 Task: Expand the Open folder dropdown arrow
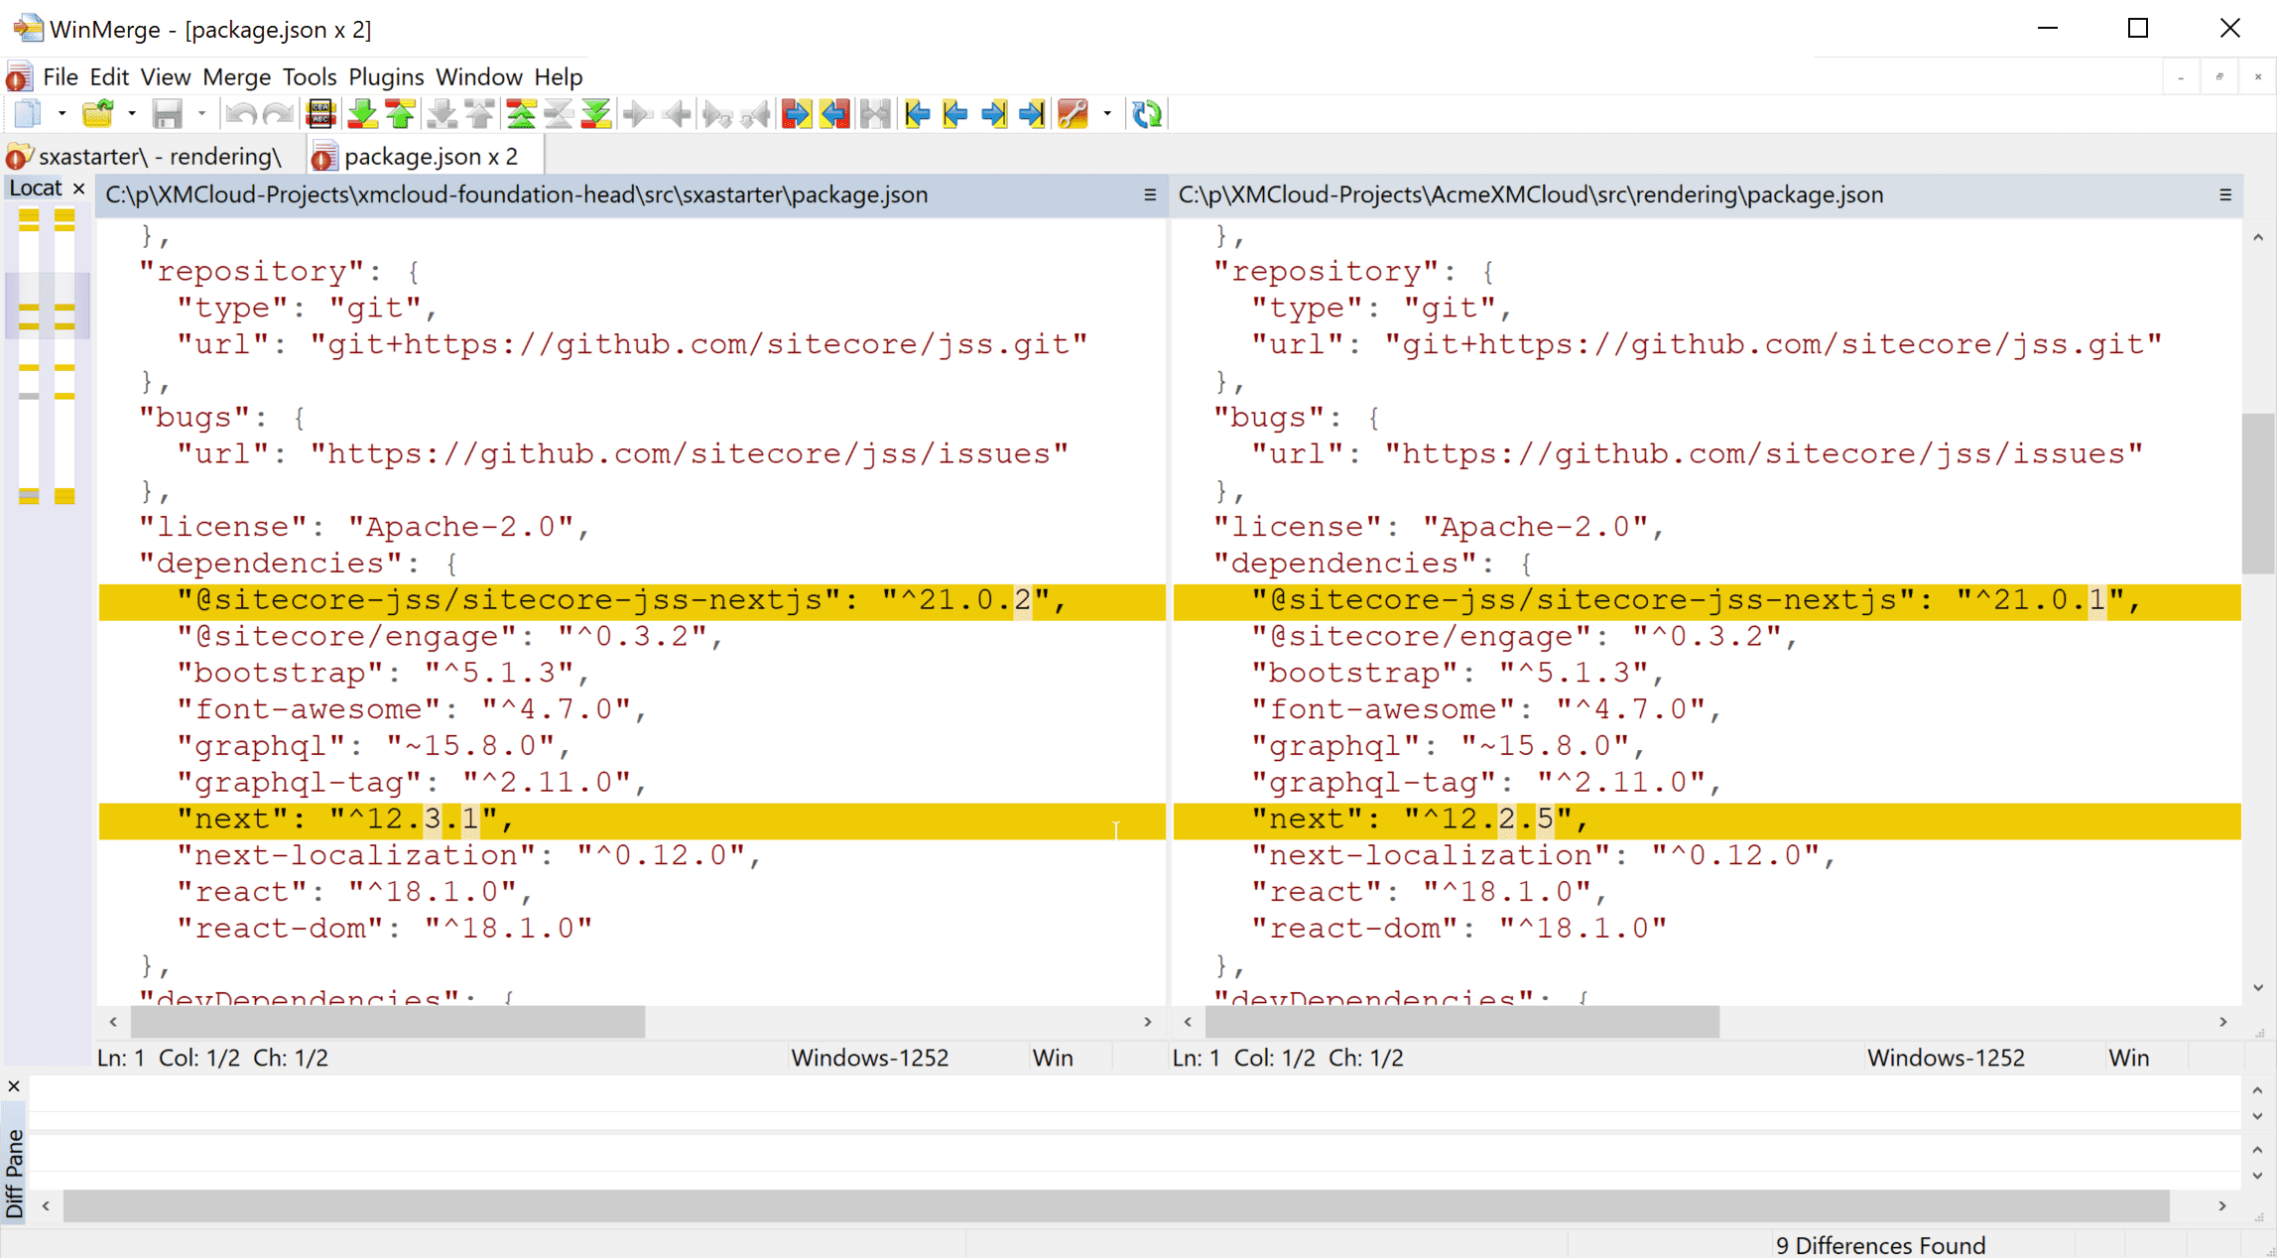(131, 114)
